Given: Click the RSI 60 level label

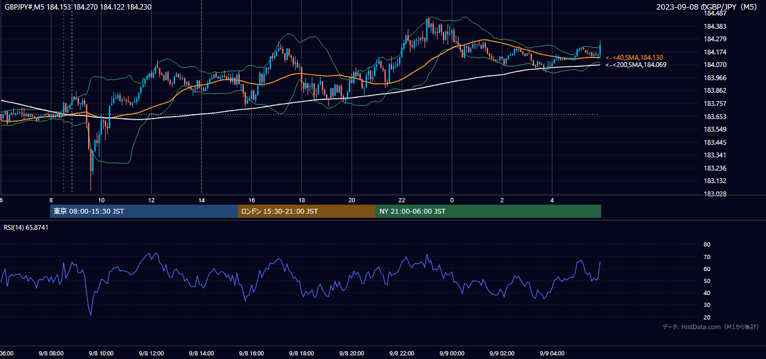Looking at the screenshot, I should 707,269.
